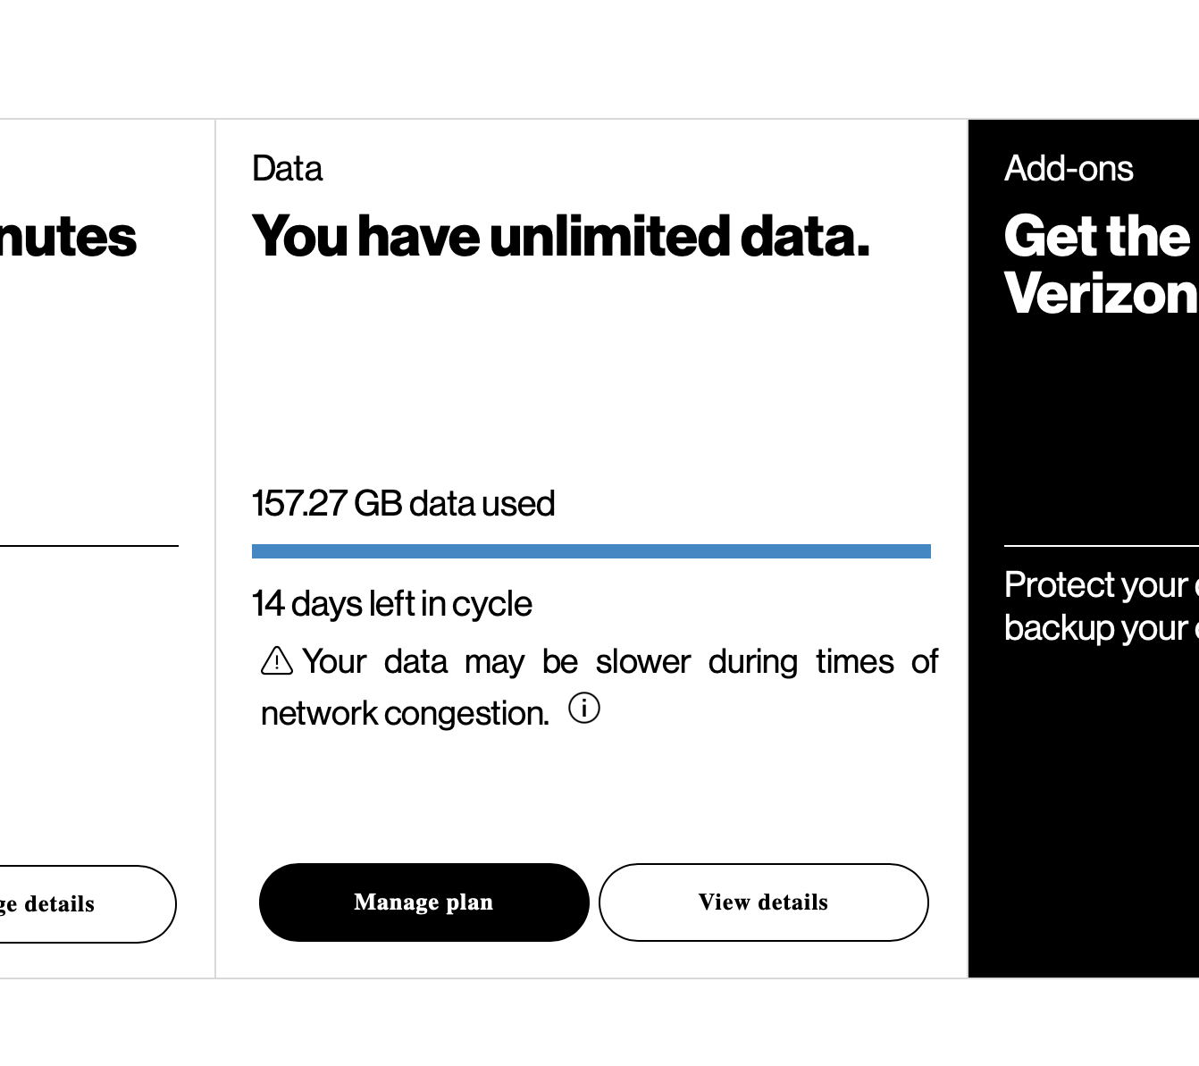Click the 'You have unlimited data.' heading
1199x1066 pixels.
[561, 237]
